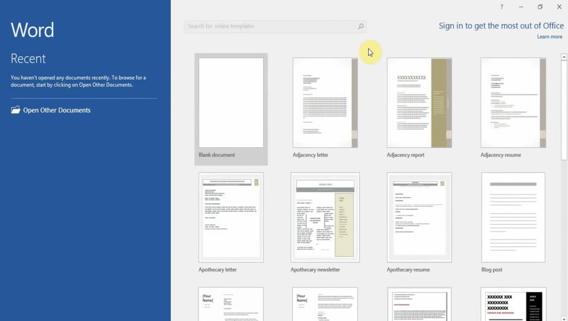
Task: Choose the Apothecary newsletter template thumbnail
Action: pos(325,217)
